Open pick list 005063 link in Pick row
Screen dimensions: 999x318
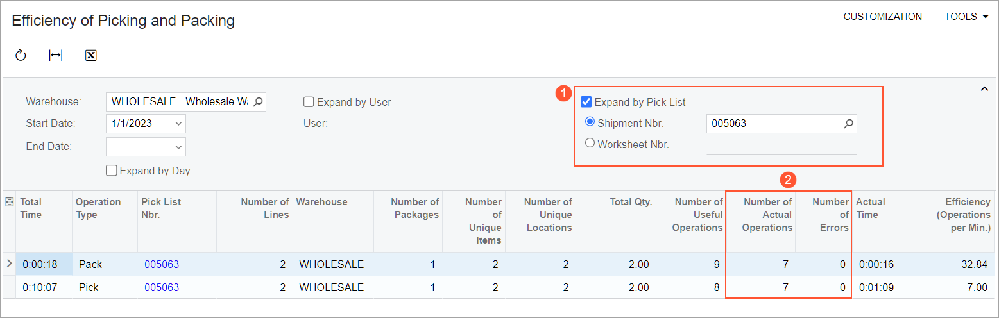(162, 287)
